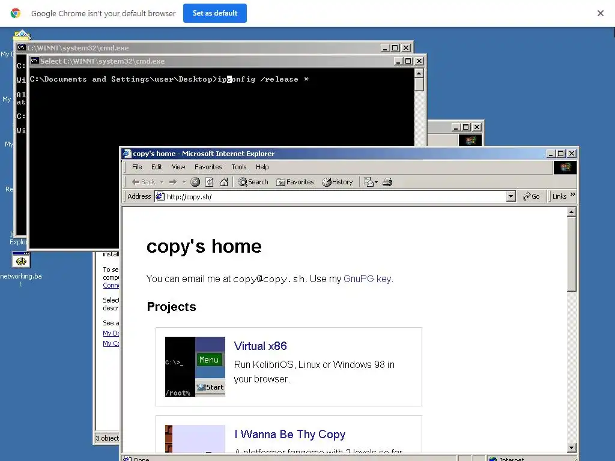Click the Internet Explorer title bar icon
Screen dimensions: 615x461
[x=127, y=153]
